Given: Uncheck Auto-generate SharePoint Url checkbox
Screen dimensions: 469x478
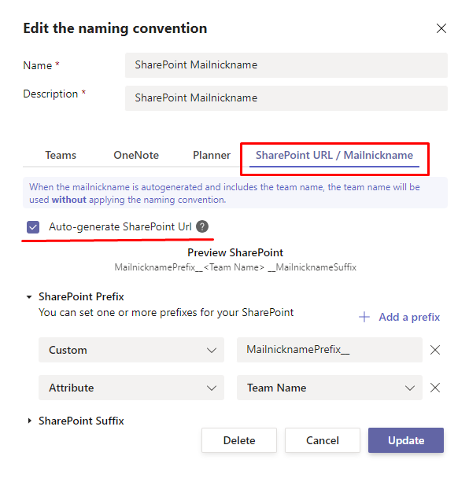Looking at the screenshot, I should click(33, 226).
